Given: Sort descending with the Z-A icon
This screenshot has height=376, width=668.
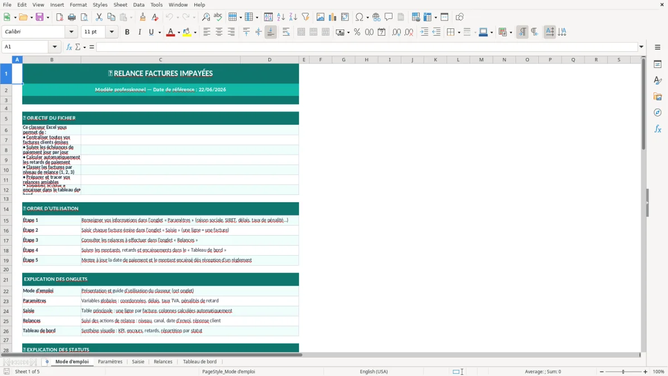Looking at the screenshot, I should [293, 17].
